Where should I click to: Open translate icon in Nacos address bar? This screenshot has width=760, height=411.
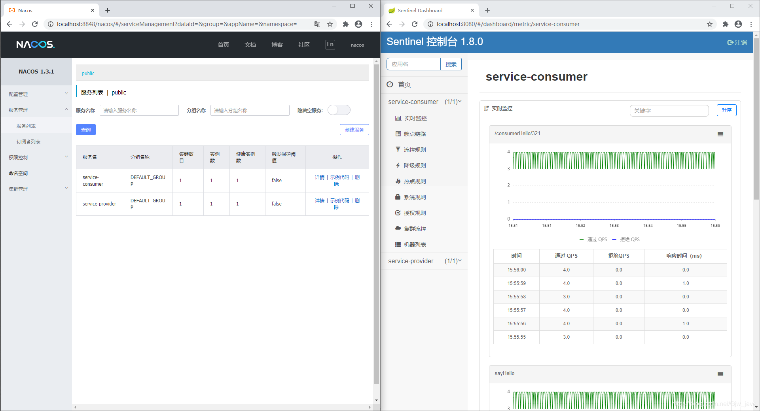(x=317, y=24)
